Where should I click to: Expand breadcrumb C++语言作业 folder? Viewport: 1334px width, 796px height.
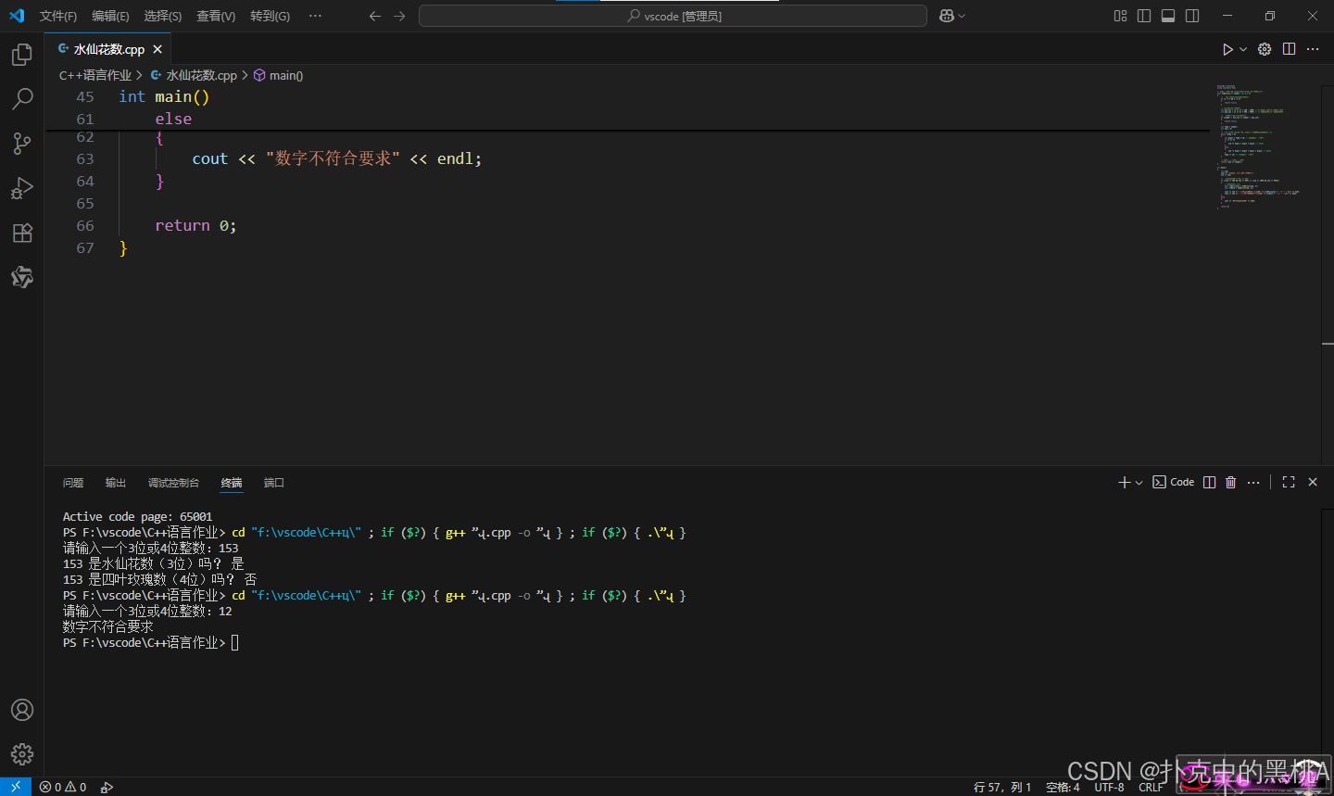coord(95,75)
